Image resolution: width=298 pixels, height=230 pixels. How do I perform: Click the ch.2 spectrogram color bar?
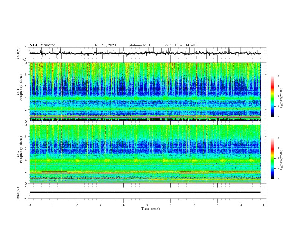(272, 158)
